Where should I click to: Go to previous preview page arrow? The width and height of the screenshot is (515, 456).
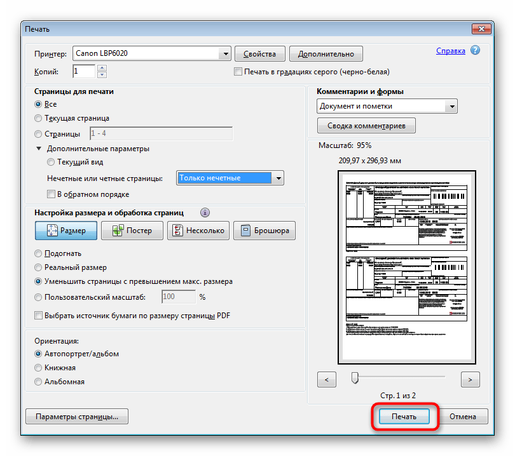326,379
